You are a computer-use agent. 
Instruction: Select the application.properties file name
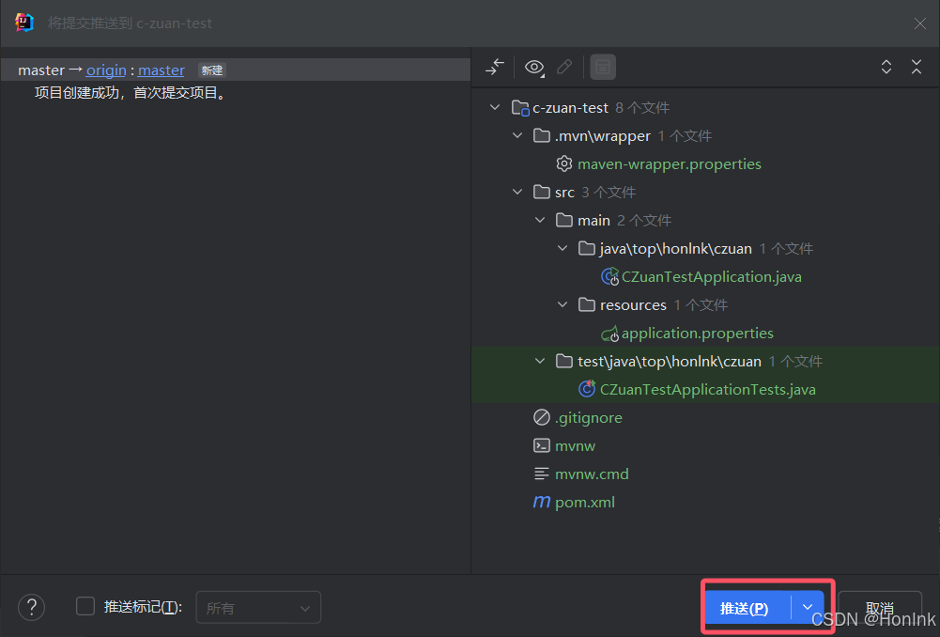[697, 333]
